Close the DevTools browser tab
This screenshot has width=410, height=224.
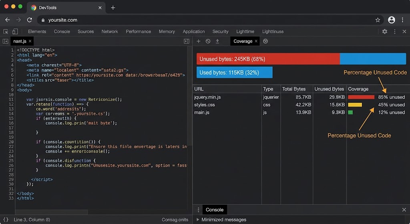click(x=100, y=8)
